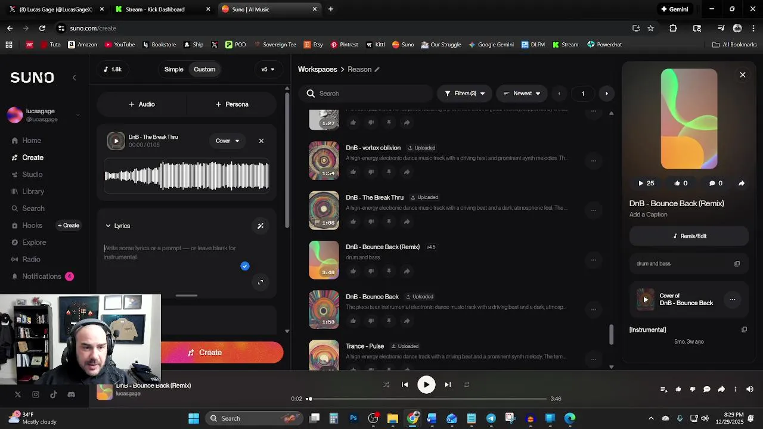The width and height of the screenshot is (763, 429).
Task: Go to next page arrow
Action: [607, 94]
